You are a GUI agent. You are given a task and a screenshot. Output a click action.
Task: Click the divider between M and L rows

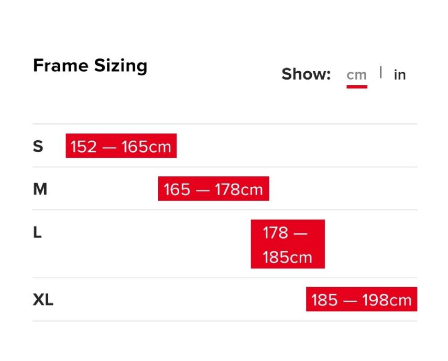click(224, 210)
